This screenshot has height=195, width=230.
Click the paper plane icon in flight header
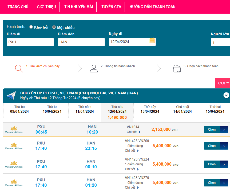click(11, 96)
